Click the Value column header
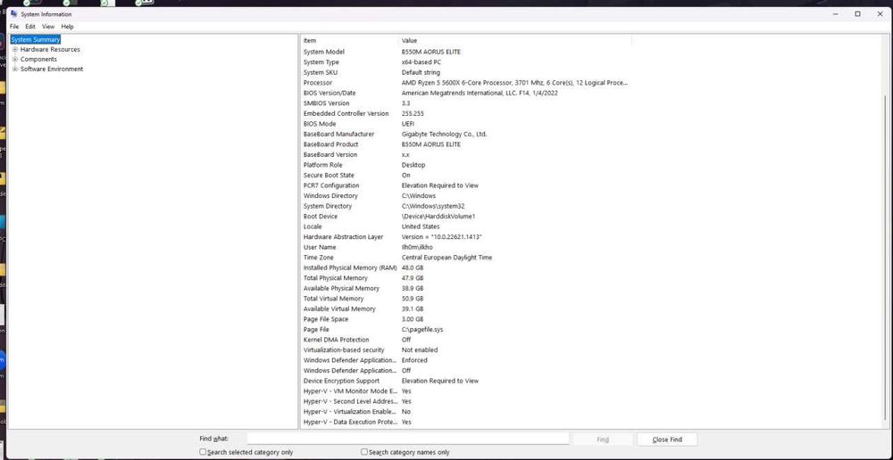893x460 pixels. 515,40
